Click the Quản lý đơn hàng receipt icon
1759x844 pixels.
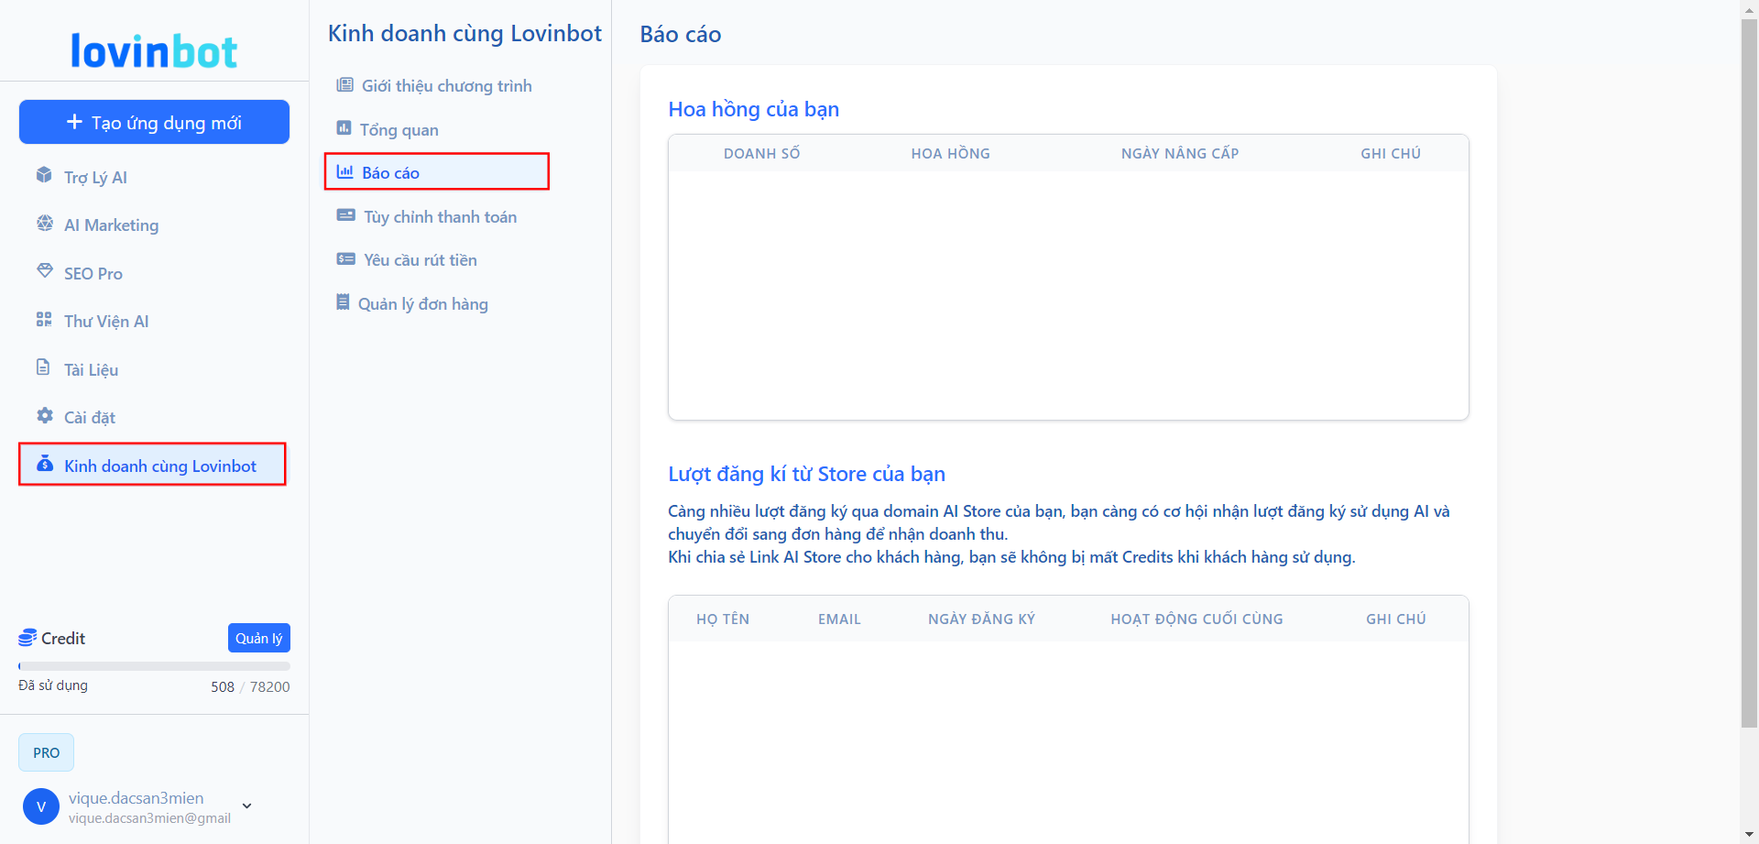coord(343,302)
